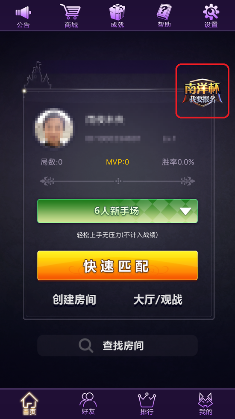Viewport: 235px width, 419px height.
Task: Switch to the 首页 home tab
Action: pyautogui.click(x=29, y=404)
